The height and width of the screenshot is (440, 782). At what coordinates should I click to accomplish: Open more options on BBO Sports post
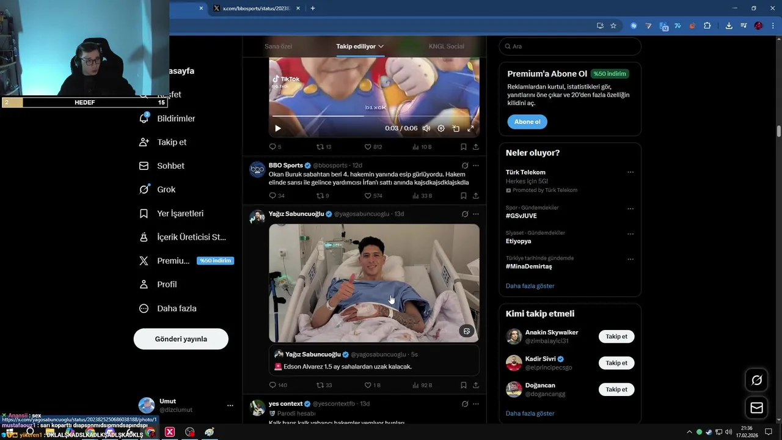click(x=476, y=165)
